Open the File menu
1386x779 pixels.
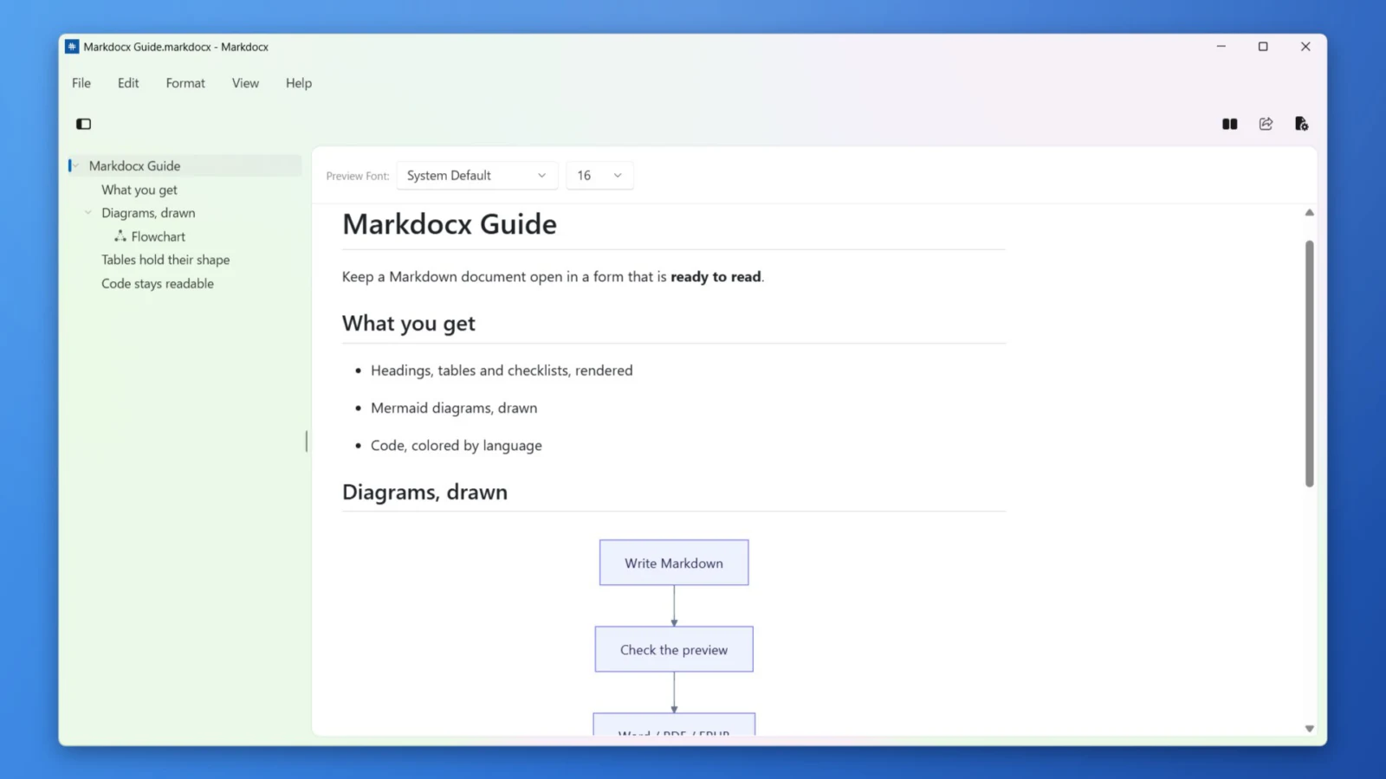pyautogui.click(x=81, y=83)
